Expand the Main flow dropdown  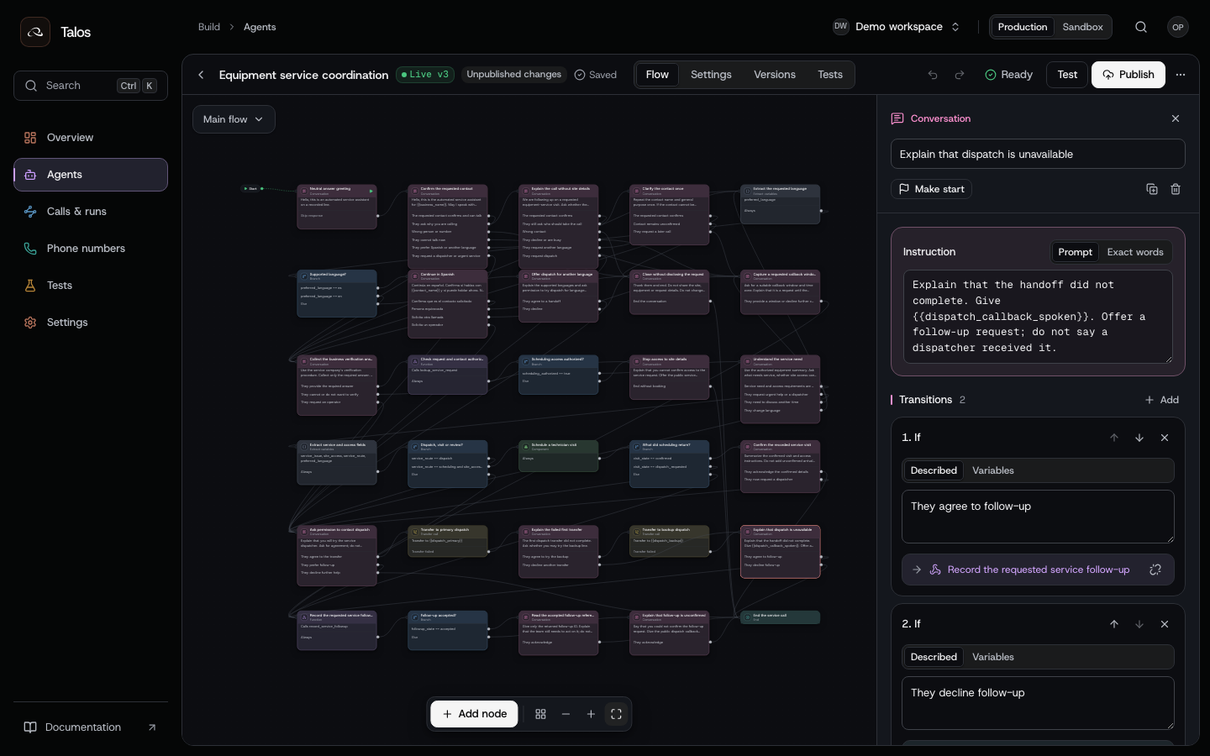pos(234,119)
